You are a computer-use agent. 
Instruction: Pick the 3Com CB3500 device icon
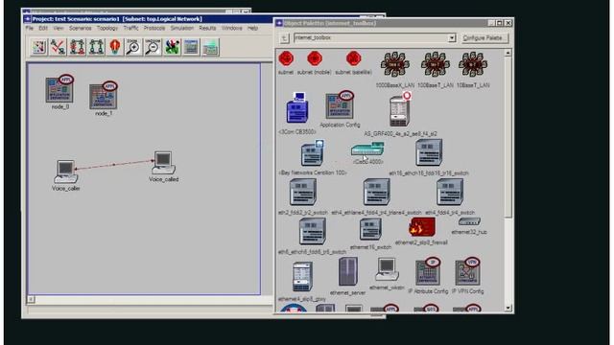tap(297, 108)
